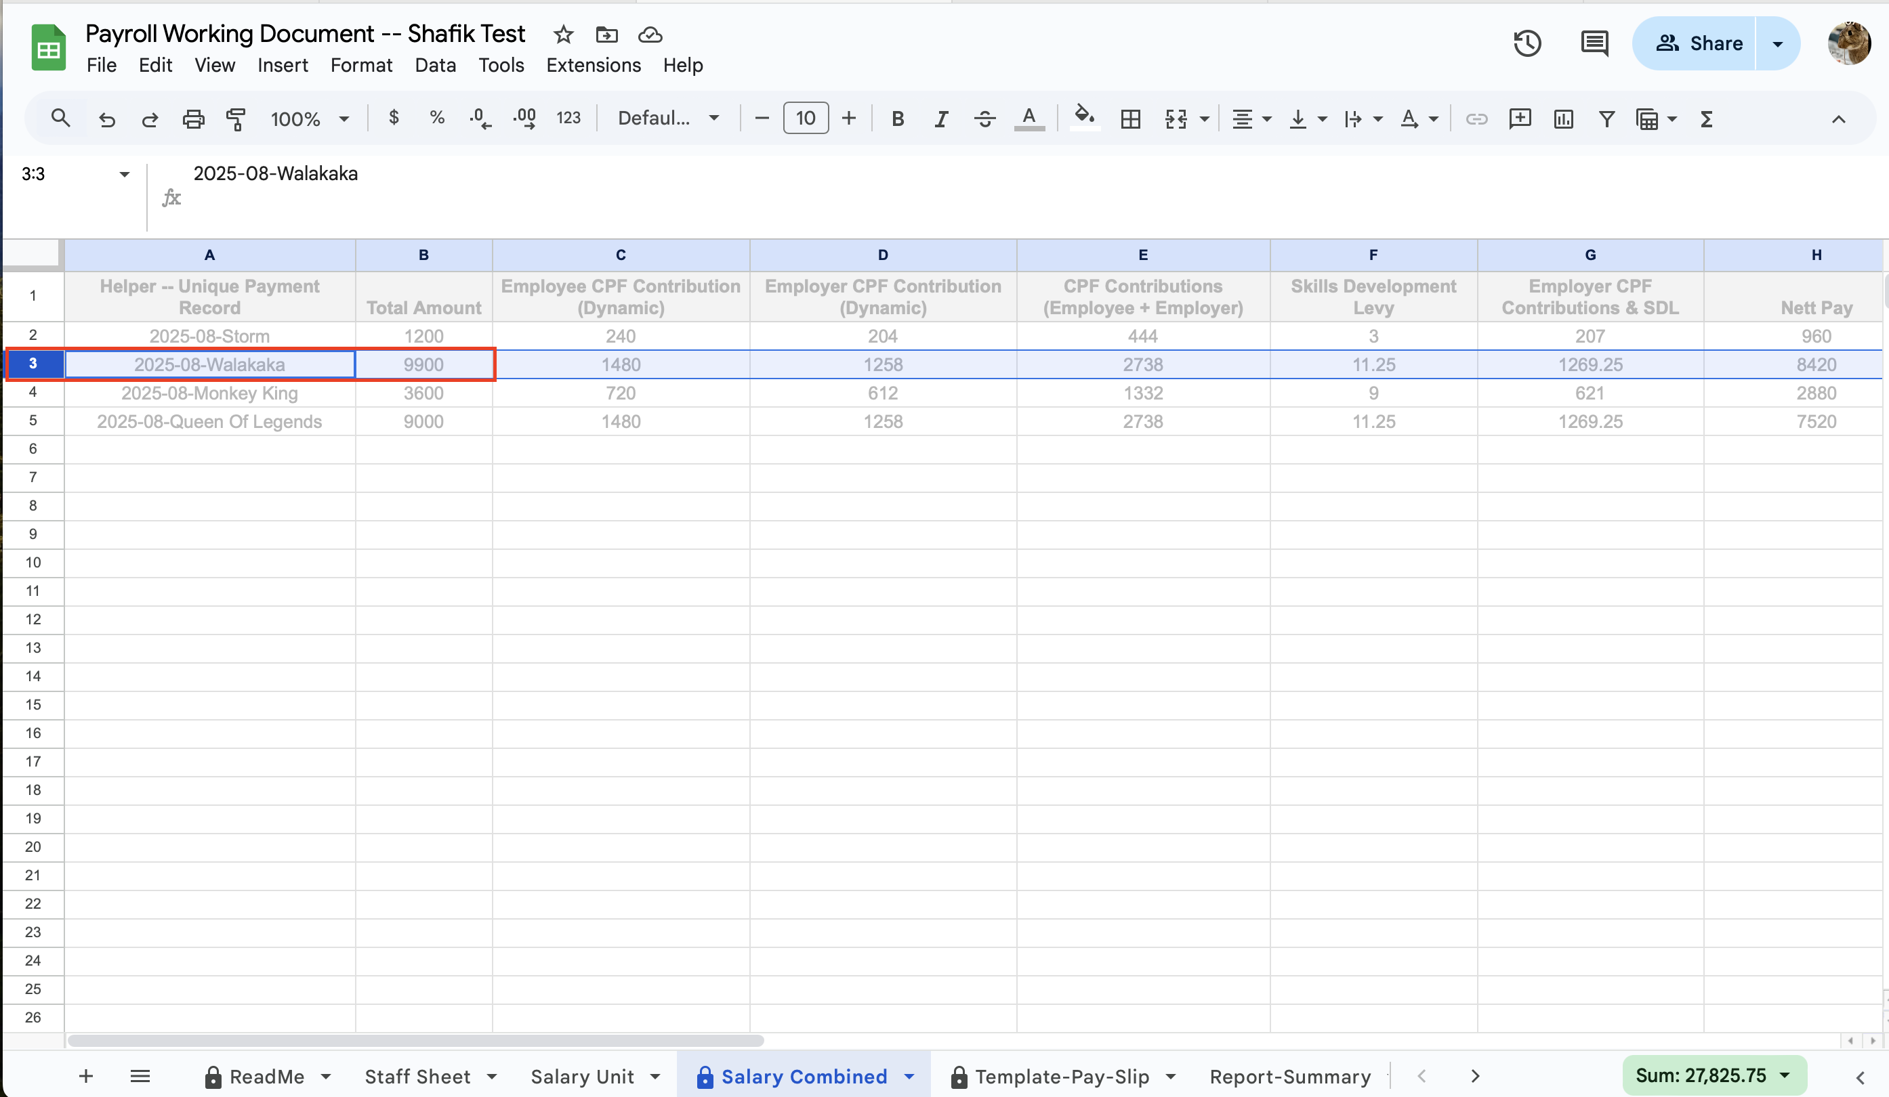Image resolution: width=1889 pixels, height=1097 pixels.
Task: Increase font size plus button
Action: coord(848,118)
